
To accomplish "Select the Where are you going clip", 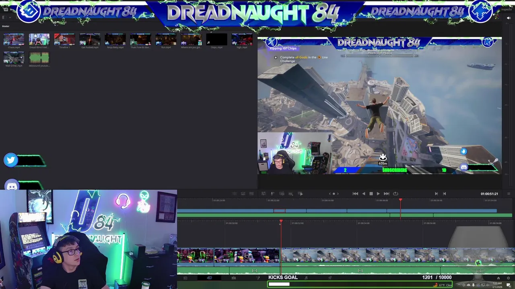I will [191, 40].
